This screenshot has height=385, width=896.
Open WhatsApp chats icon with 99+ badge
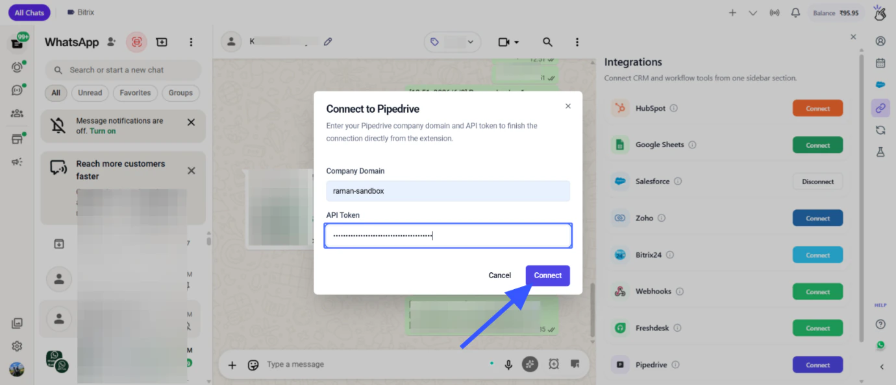[x=18, y=43]
